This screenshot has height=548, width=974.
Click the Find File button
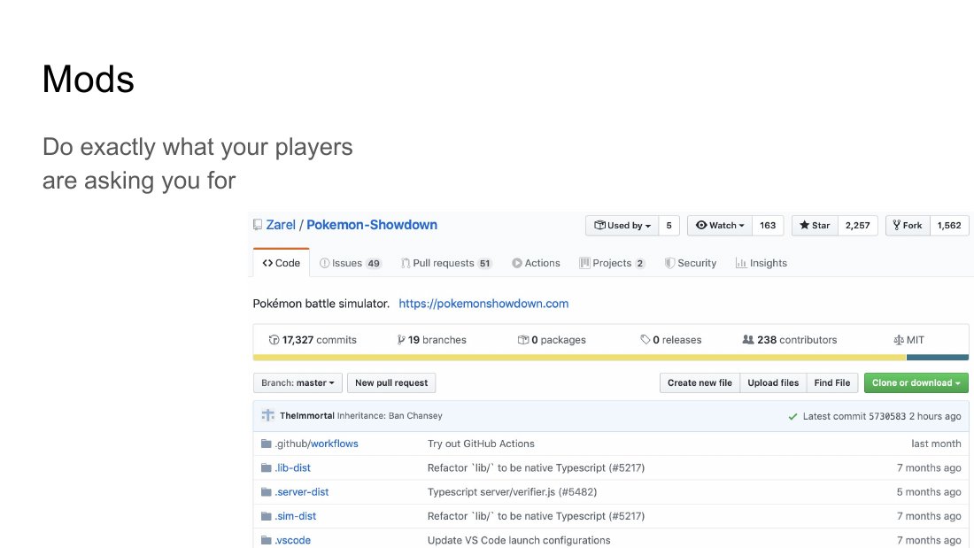pyautogui.click(x=832, y=382)
